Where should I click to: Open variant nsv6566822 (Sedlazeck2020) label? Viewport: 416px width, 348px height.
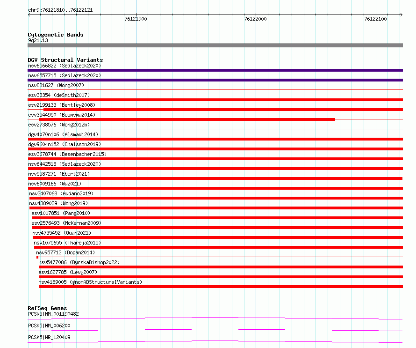coord(65,66)
